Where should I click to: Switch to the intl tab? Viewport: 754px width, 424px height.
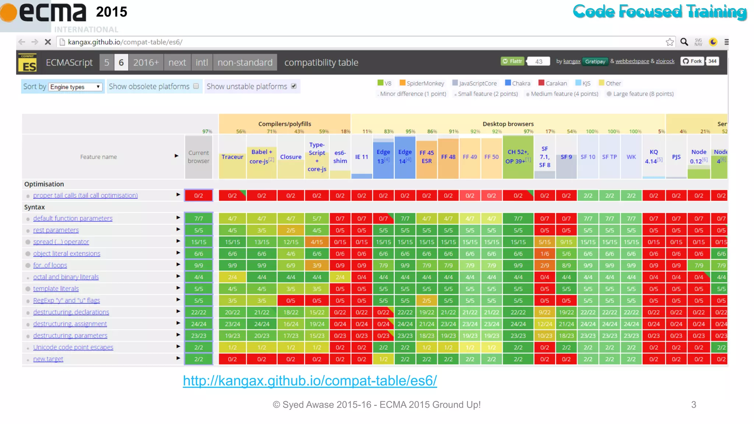point(202,63)
